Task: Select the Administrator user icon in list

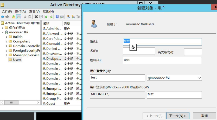Action: point(44,29)
